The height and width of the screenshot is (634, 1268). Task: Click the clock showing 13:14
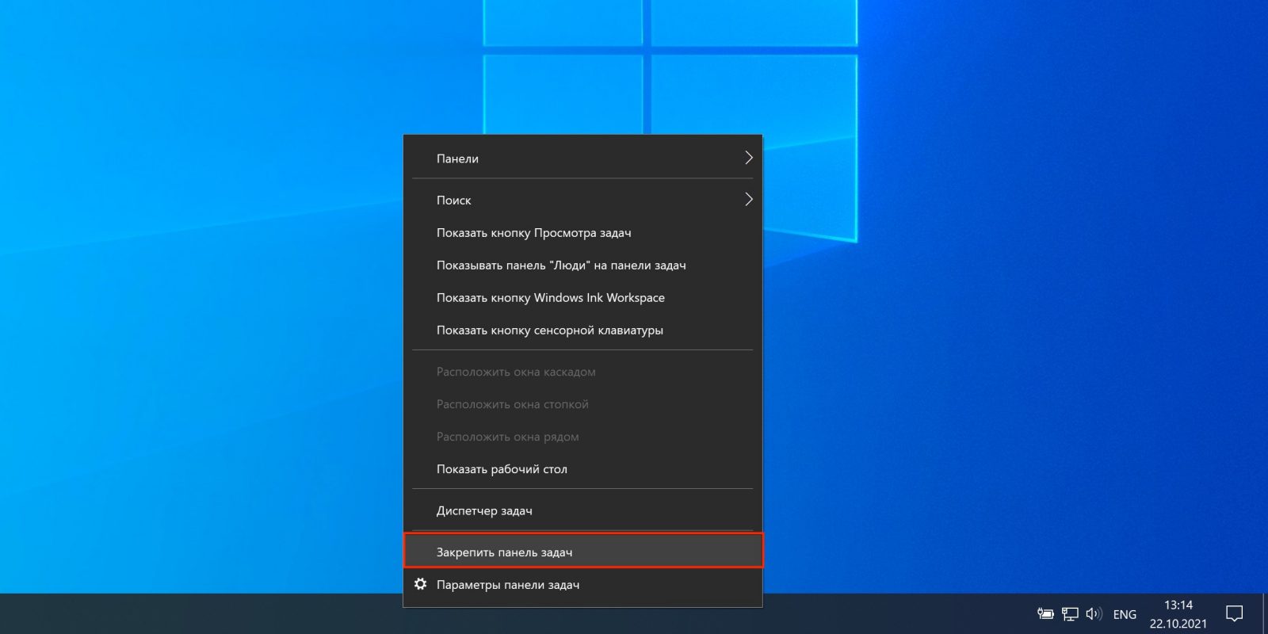1178,605
